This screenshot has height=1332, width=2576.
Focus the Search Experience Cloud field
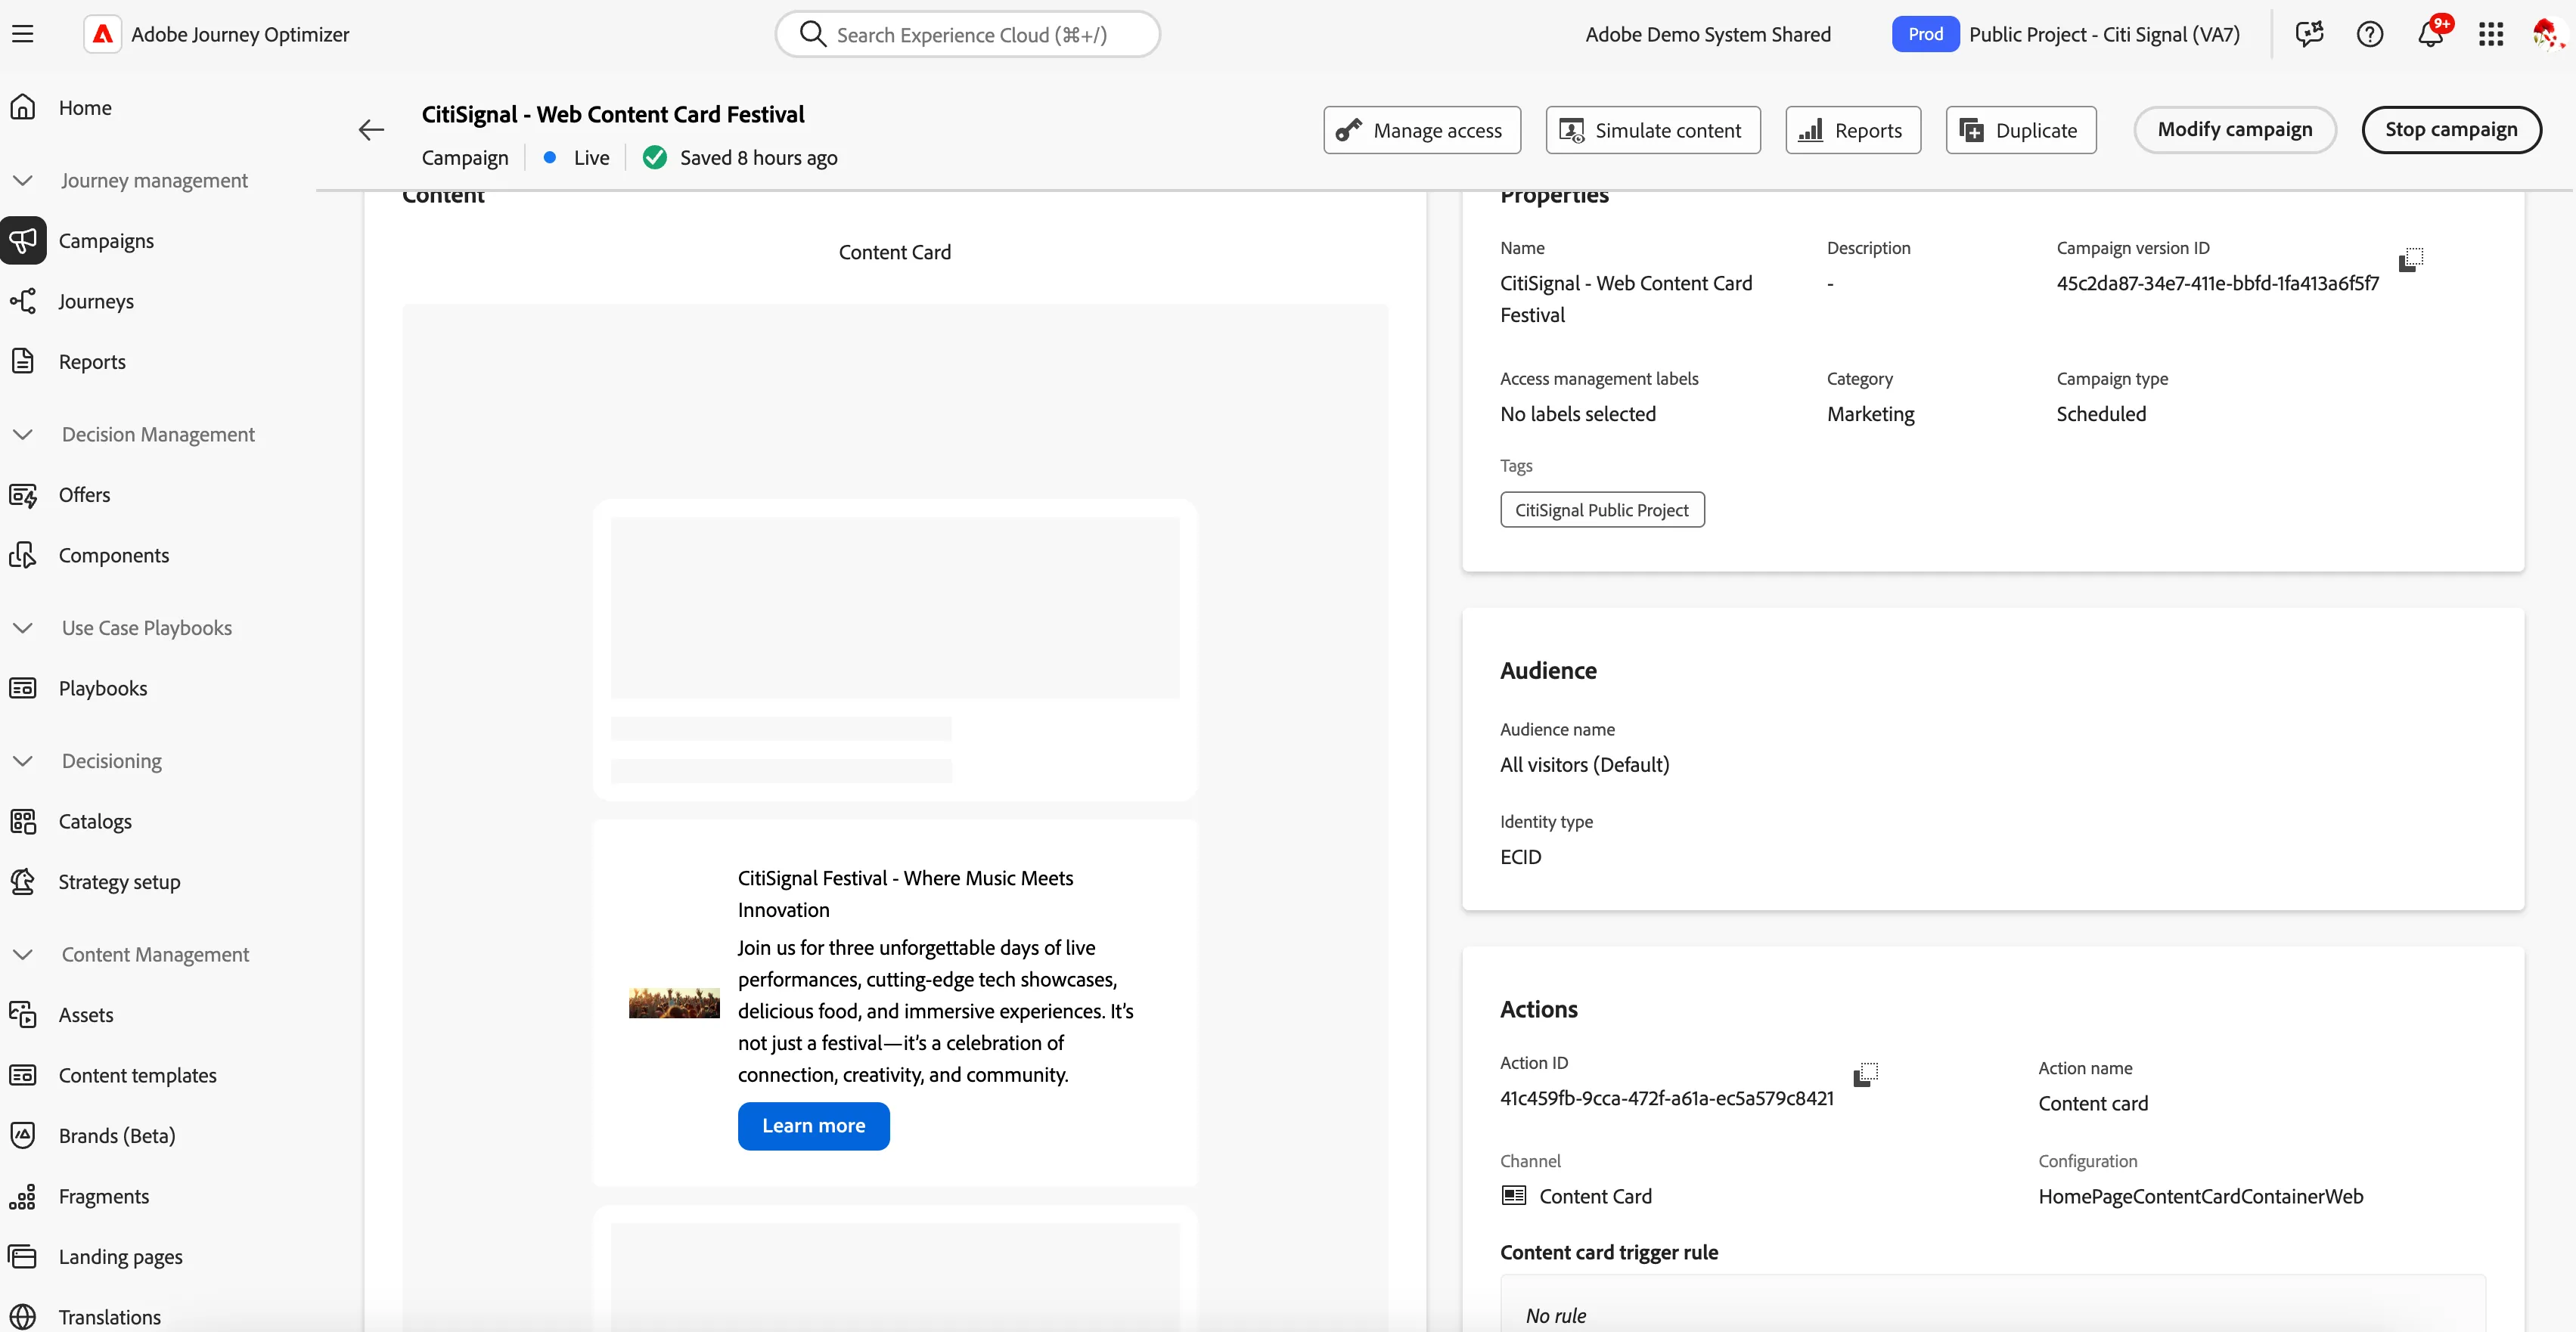click(968, 34)
